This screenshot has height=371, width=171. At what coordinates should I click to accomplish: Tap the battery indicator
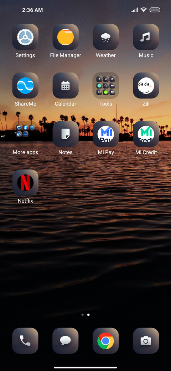click(x=155, y=10)
